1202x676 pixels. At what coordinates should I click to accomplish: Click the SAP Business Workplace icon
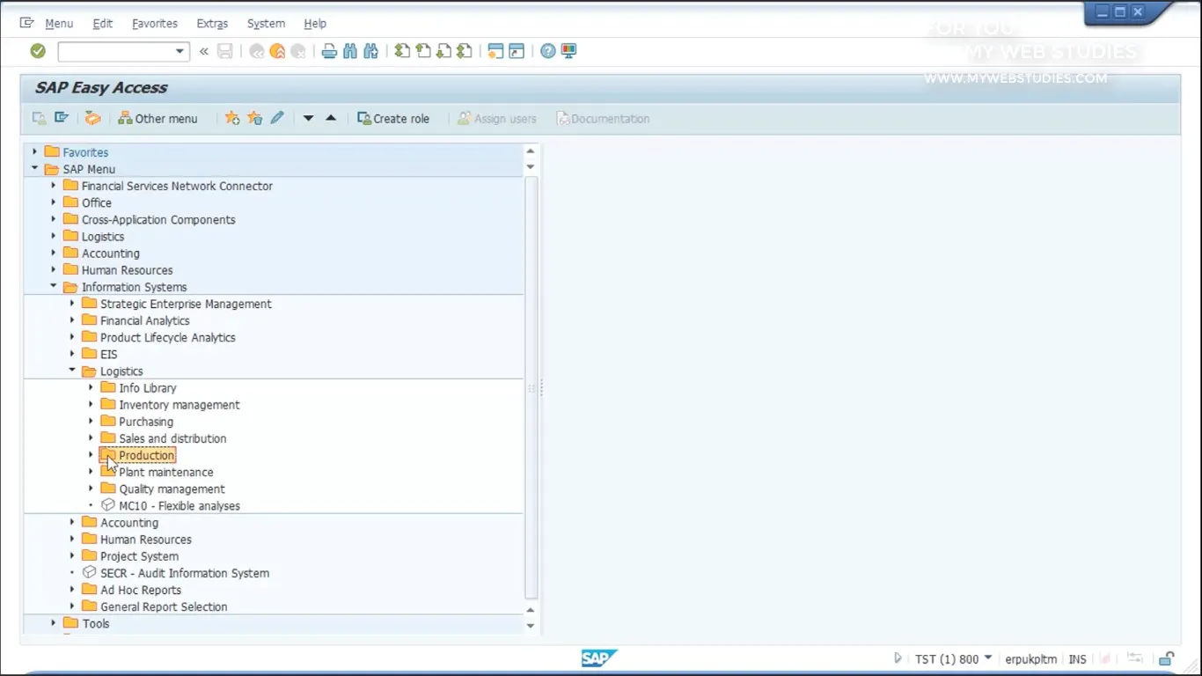(x=92, y=118)
